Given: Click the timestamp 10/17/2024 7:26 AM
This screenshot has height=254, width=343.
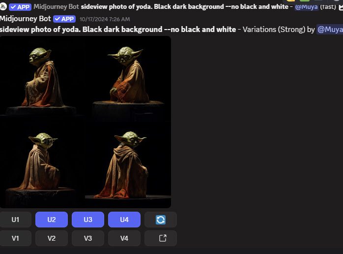Looking at the screenshot, I should click(x=105, y=19).
